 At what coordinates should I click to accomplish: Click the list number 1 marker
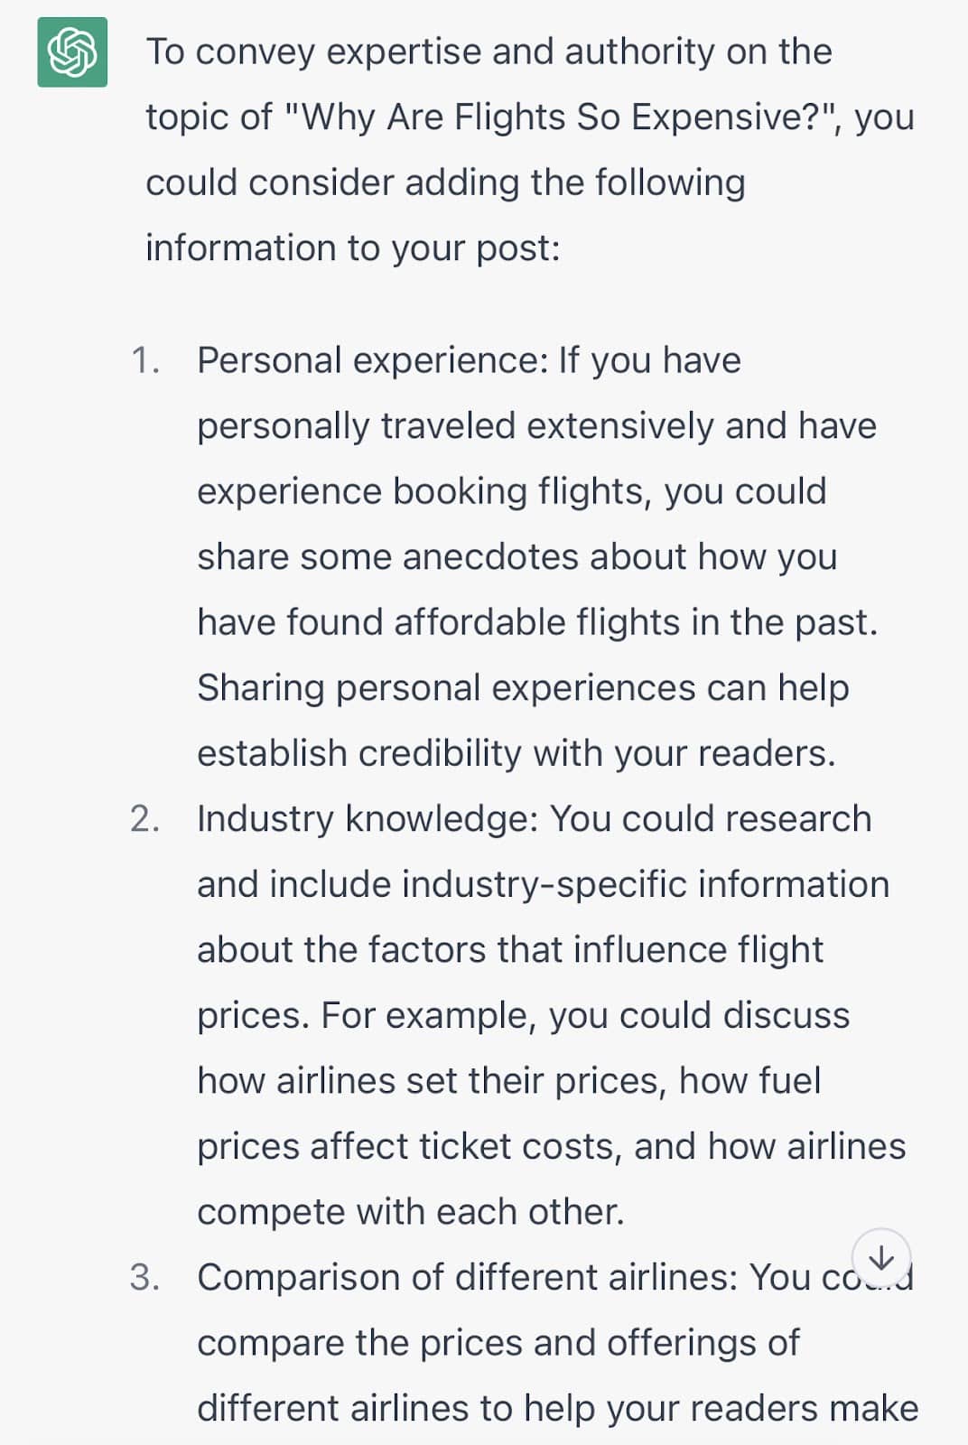tap(144, 360)
